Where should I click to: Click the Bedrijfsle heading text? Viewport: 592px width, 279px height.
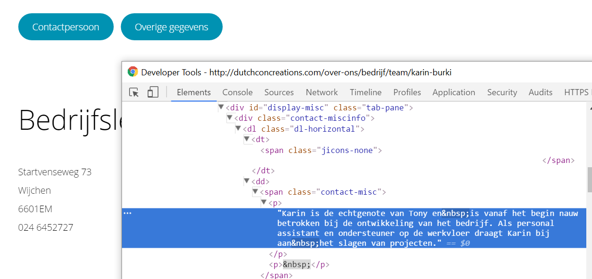coord(70,120)
